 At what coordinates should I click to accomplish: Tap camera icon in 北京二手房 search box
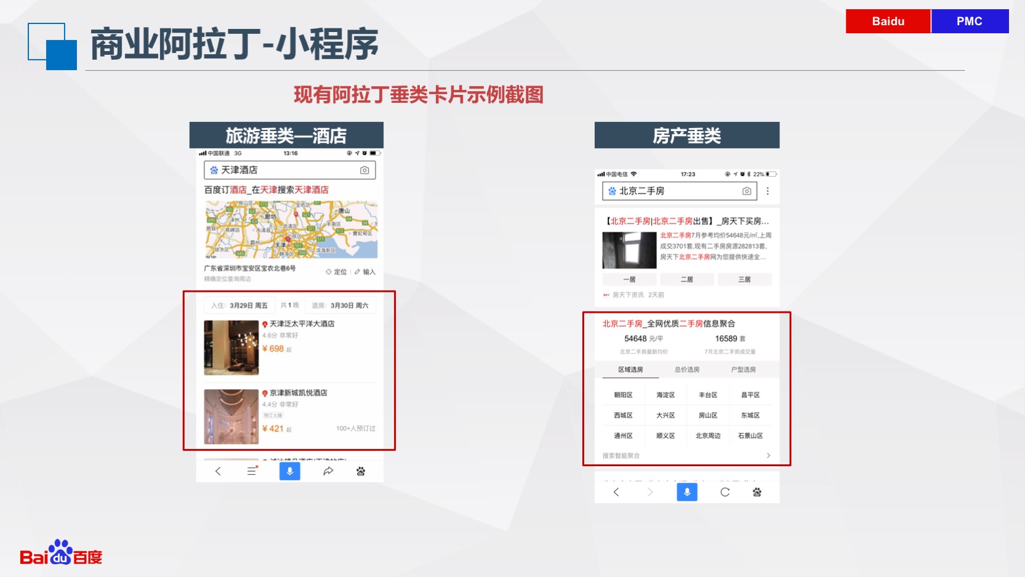747,191
